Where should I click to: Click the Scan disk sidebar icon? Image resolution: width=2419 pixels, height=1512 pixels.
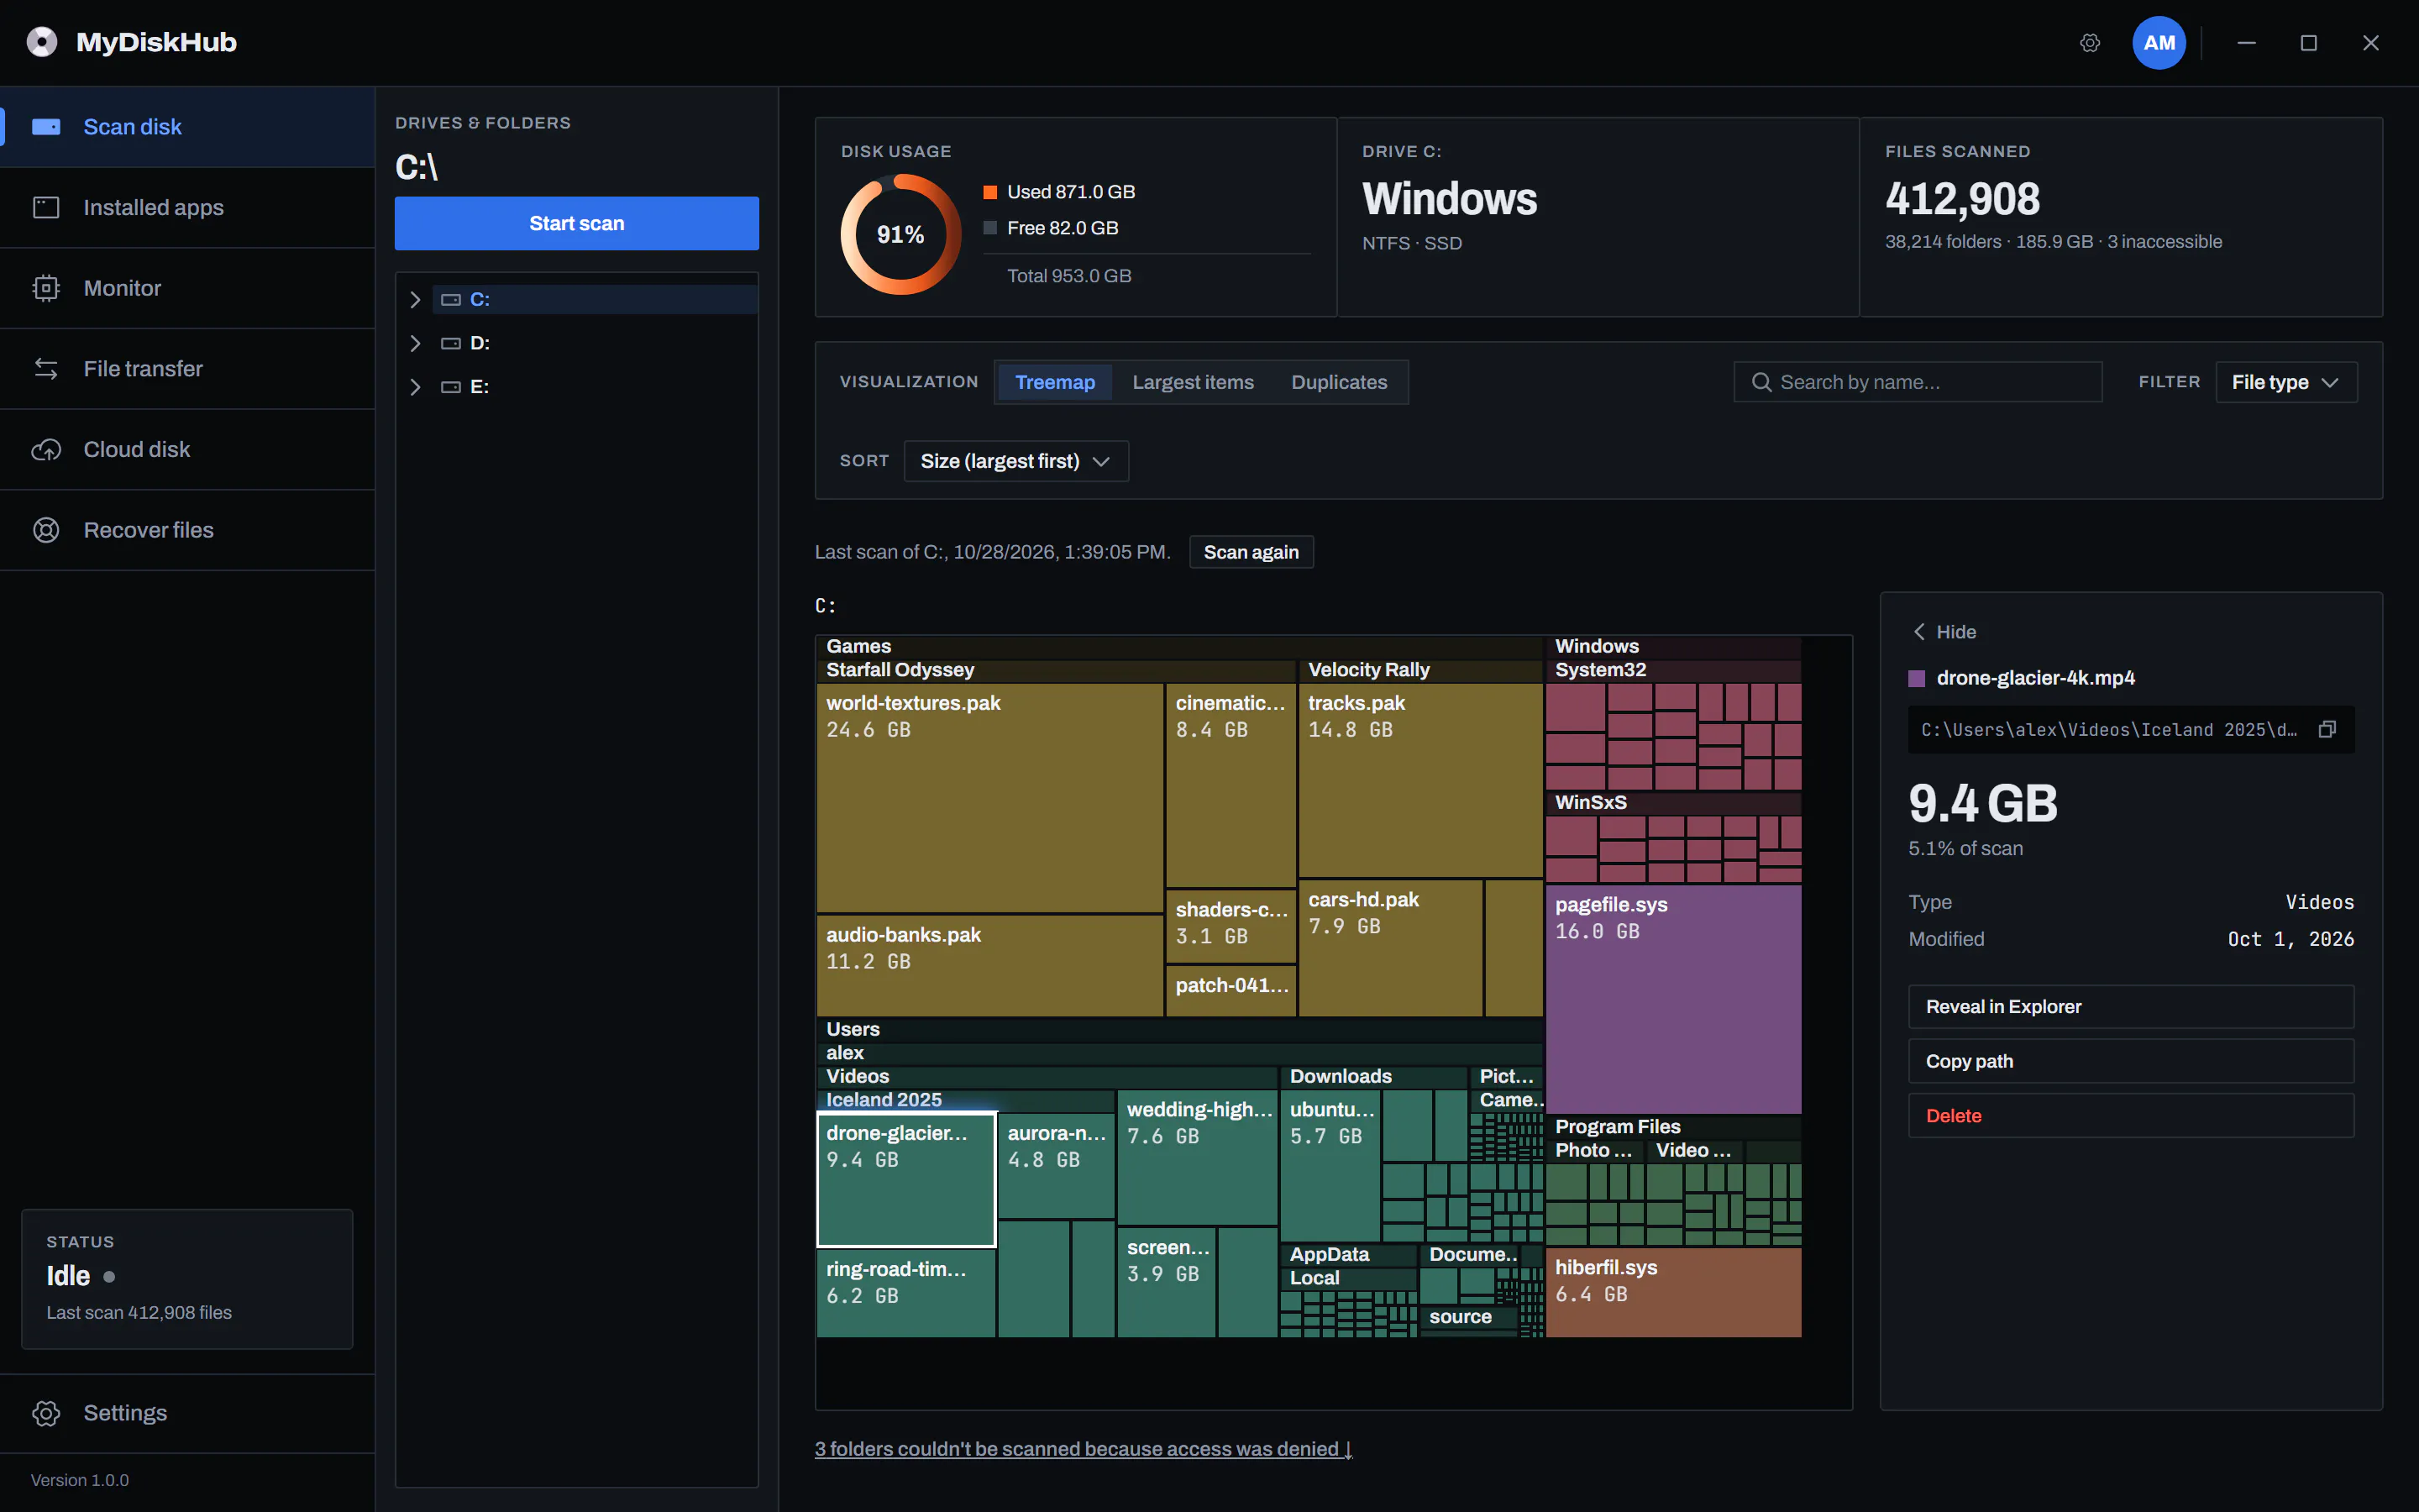point(46,127)
